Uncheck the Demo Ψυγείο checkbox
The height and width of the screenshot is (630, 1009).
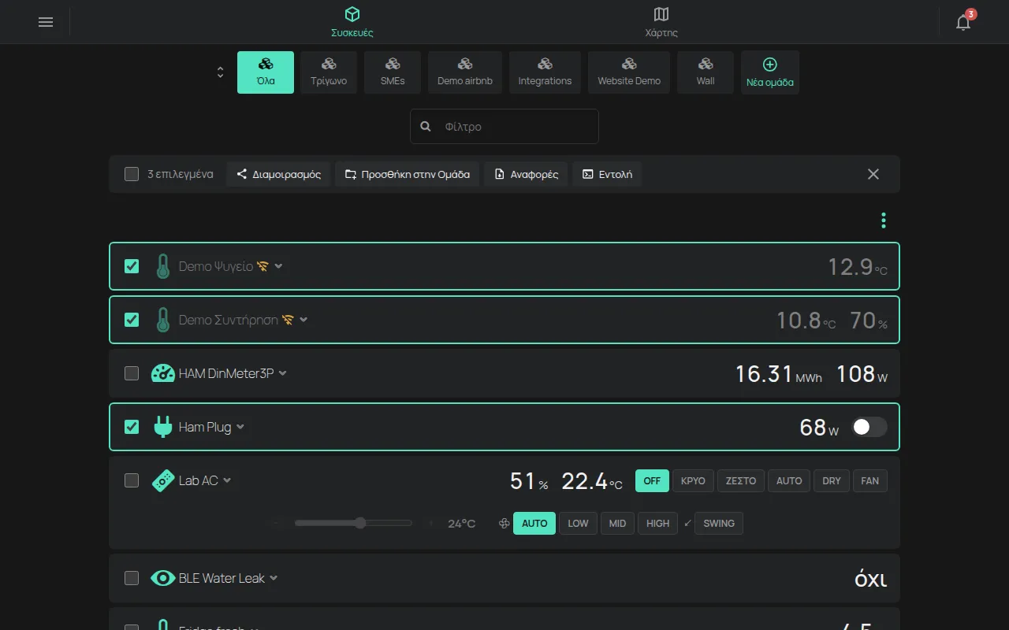pyautogui.click(x=132, y=266)
